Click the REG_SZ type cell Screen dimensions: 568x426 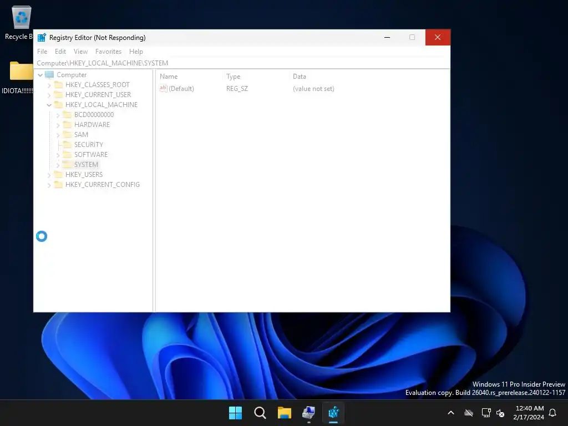pos(237,89)
